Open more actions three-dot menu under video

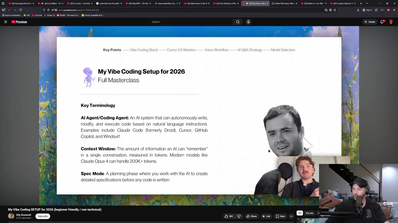[291, 216]
